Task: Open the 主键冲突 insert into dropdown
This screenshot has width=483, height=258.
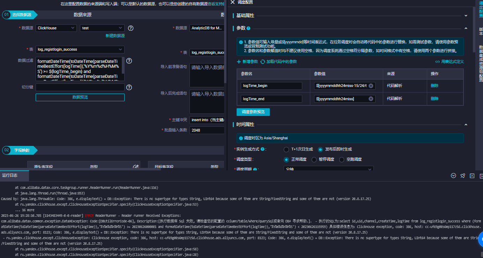Action: click(x=207, y=120)
